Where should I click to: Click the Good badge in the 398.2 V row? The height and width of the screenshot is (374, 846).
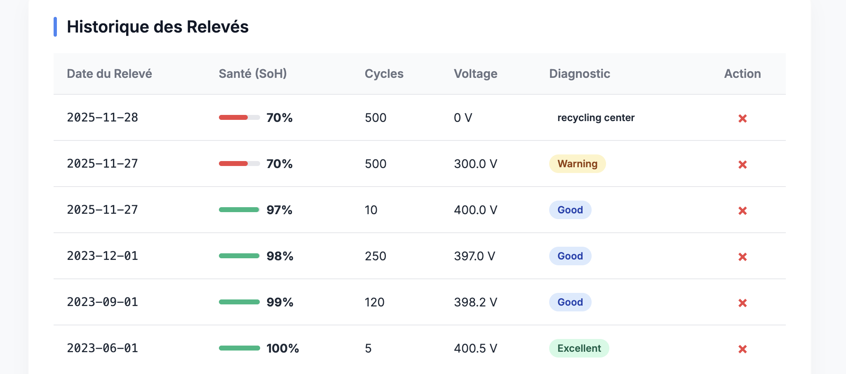[x=570, y=302]
